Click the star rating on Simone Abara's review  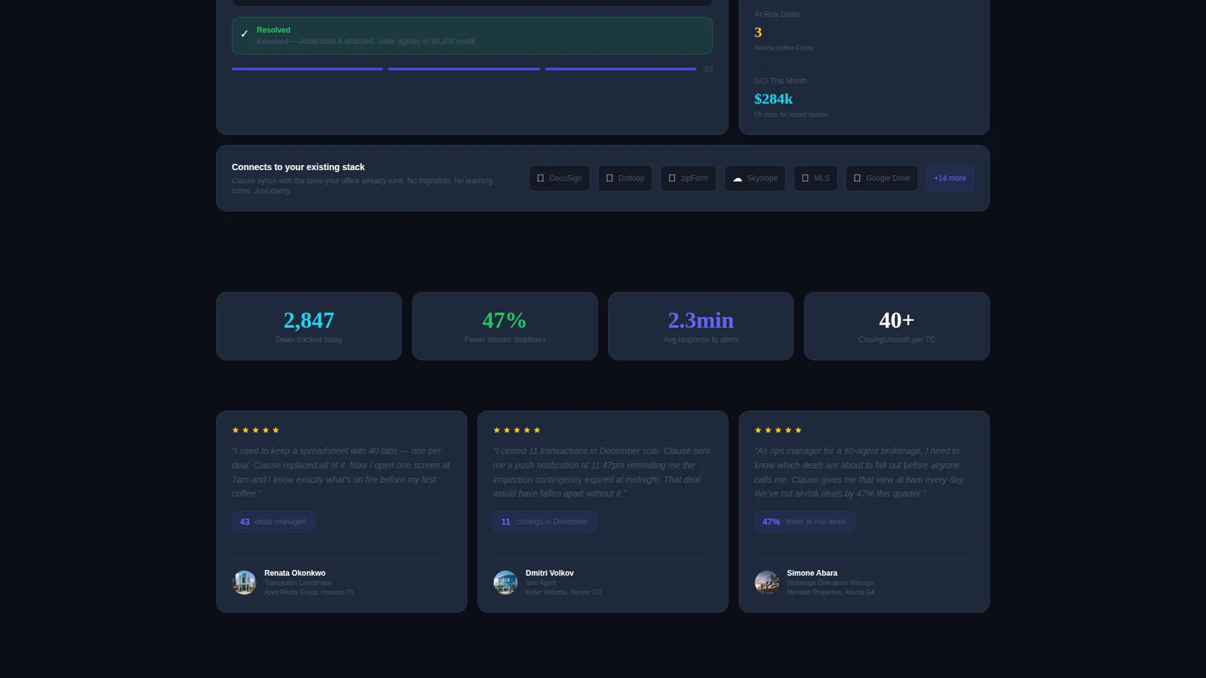click(x=778, y=430)
